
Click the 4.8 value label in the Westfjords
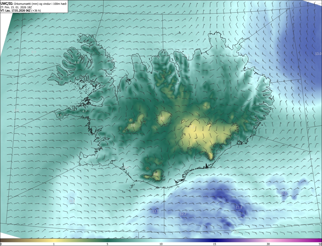tap(77, 63)
